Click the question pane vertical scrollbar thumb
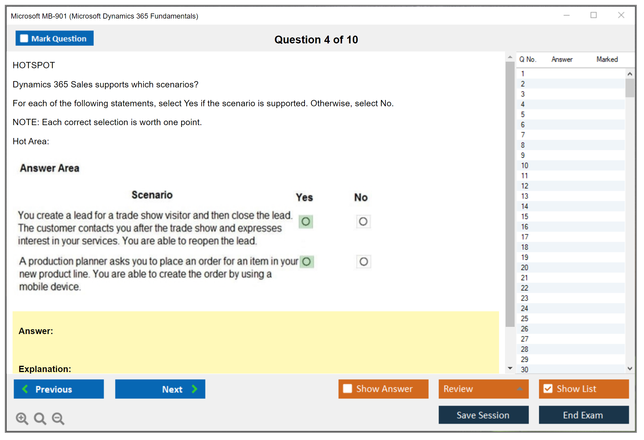The width and height of the screenshot is (644, 440). [510, 195]
